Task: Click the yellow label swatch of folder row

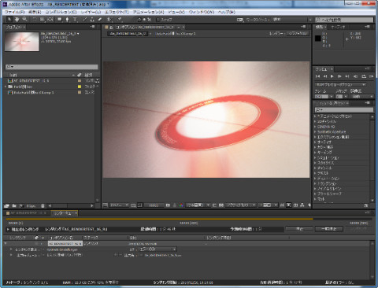Action: pyautogui.click(x=80, y=87)
